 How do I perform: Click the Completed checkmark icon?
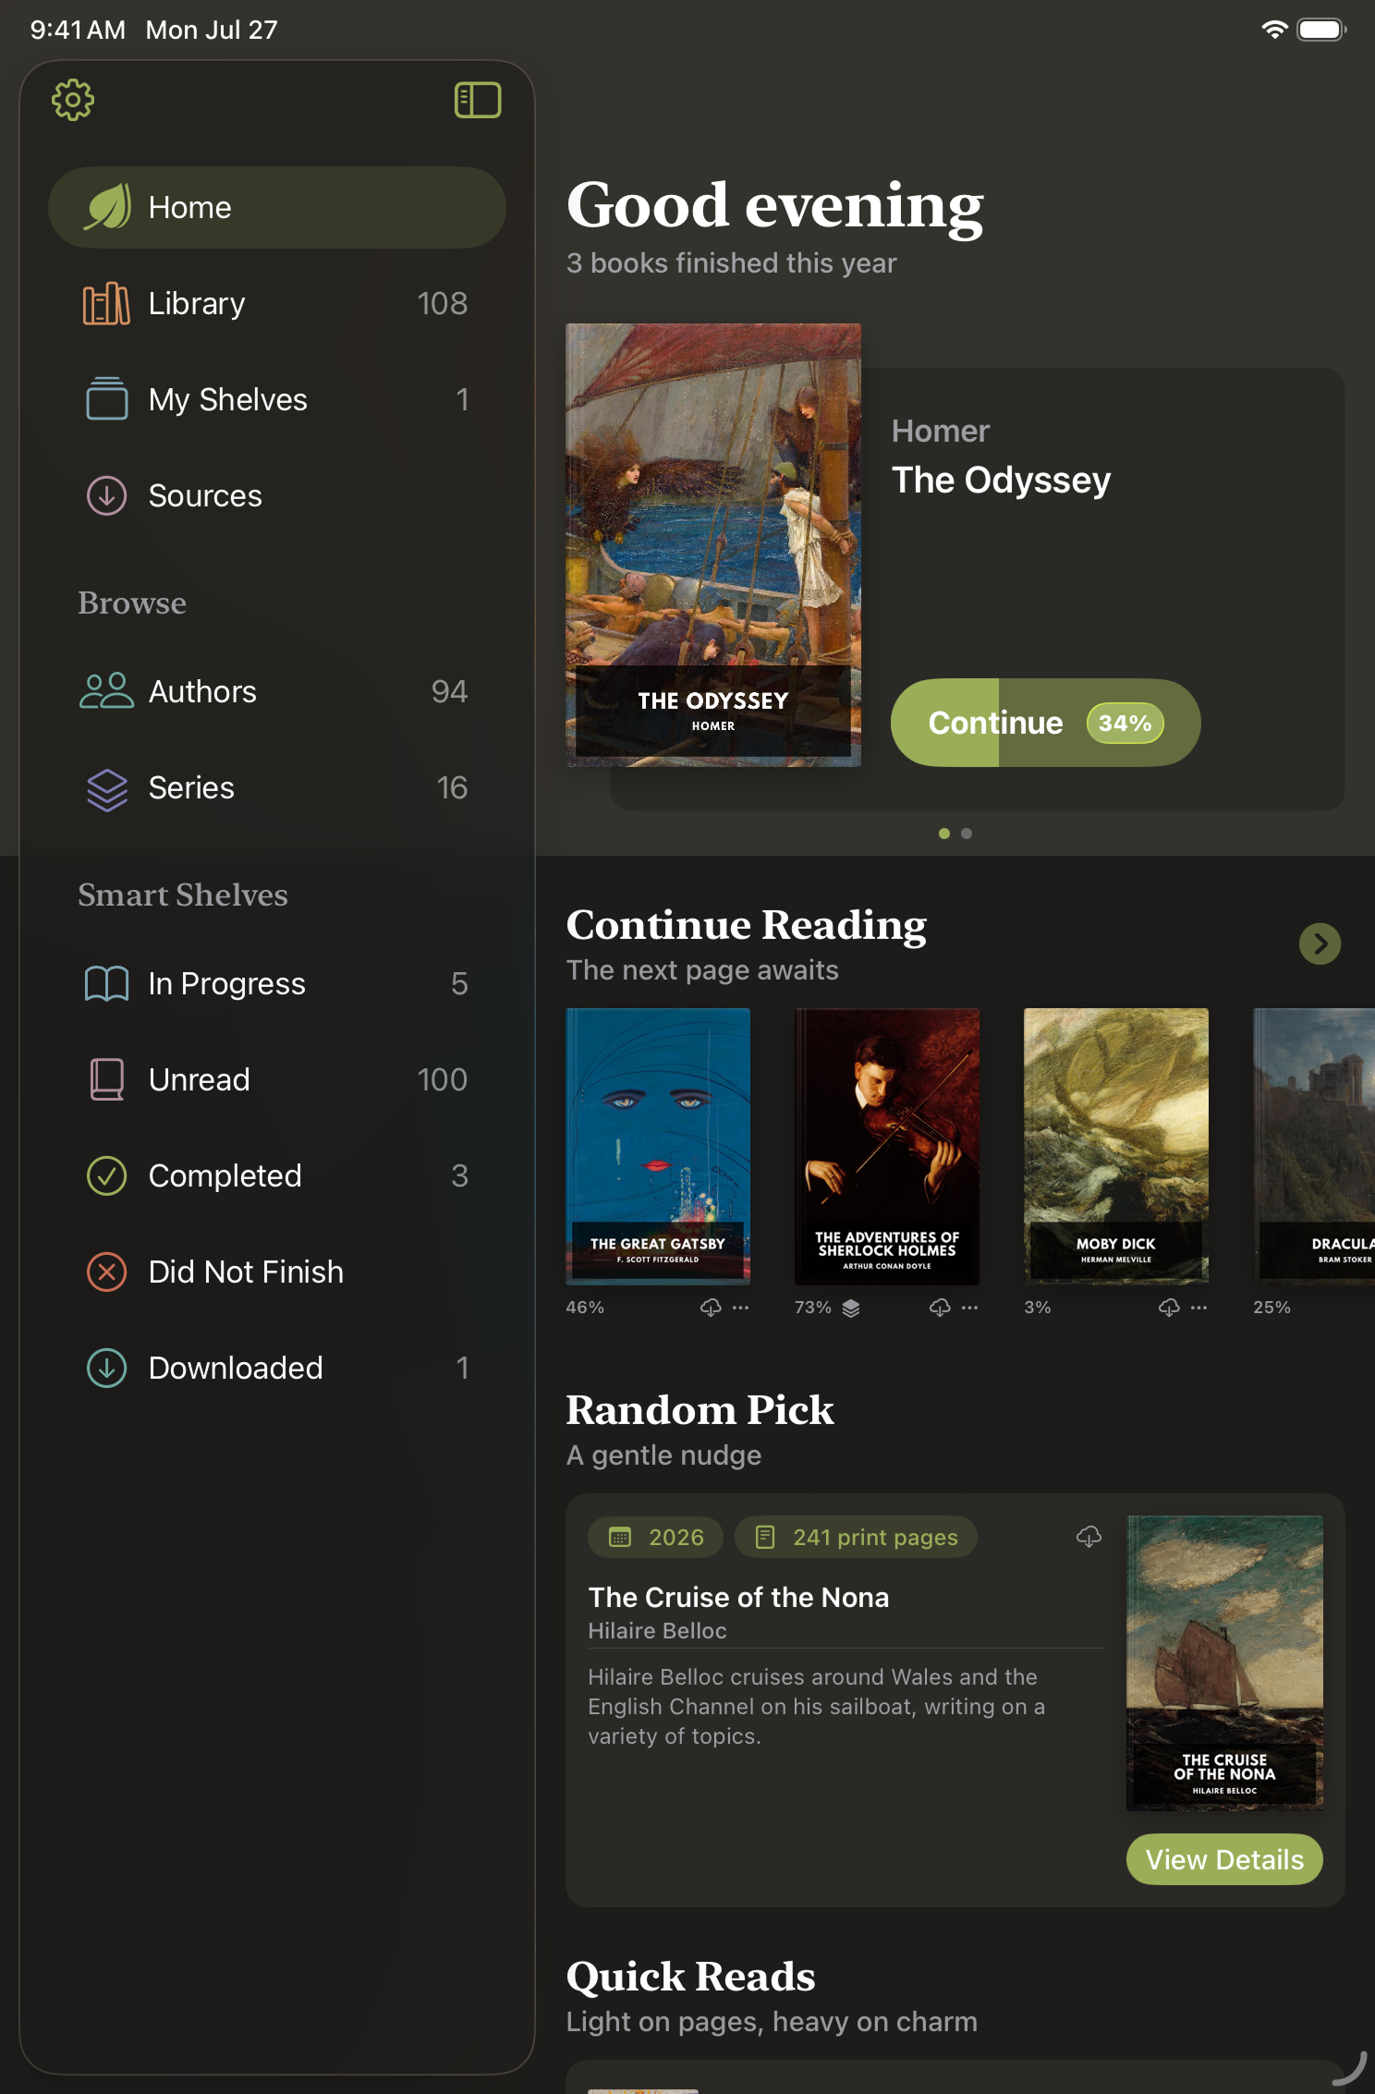coord(107,1175)
